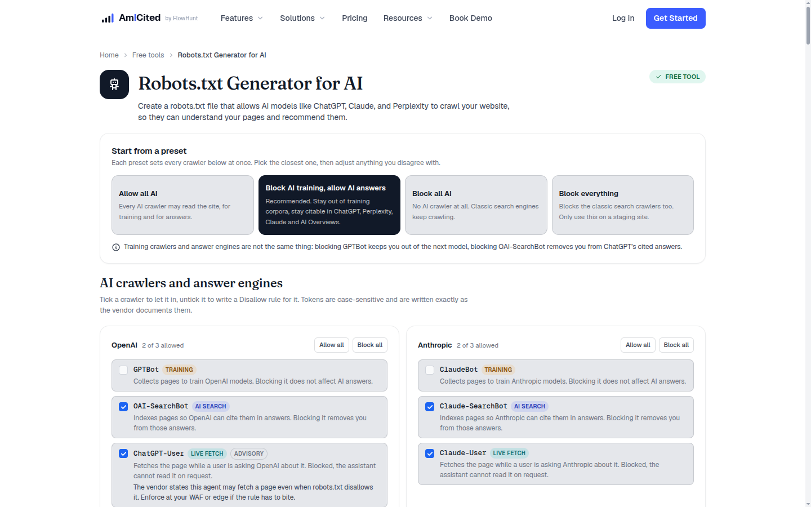
Task: Open the Book Demo page
Action: point(471,18)
